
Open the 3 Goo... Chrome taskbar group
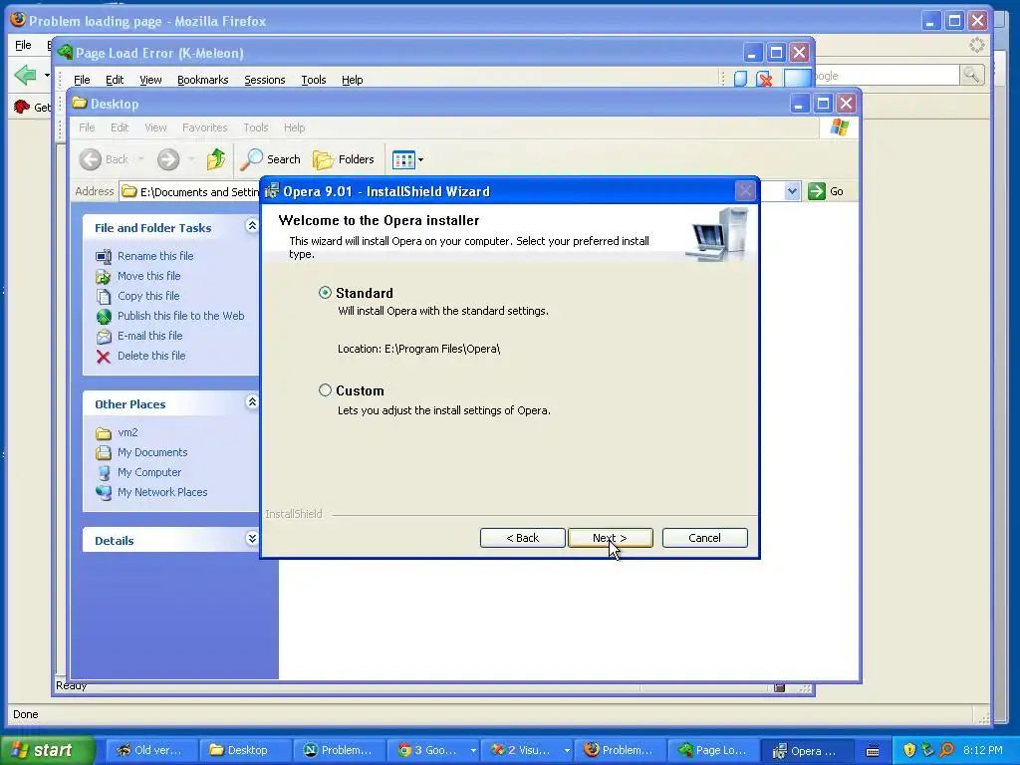click(x=432, y=750)
